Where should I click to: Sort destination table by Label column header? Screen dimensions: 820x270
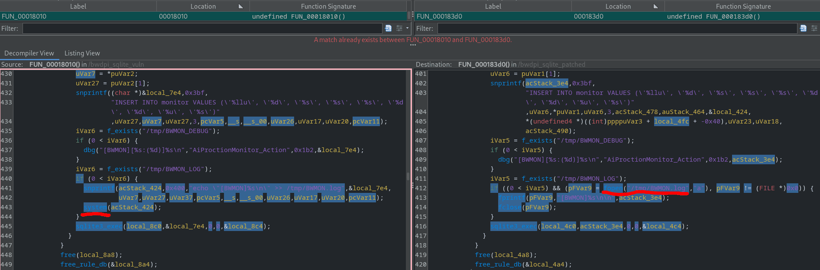point(493,7)
